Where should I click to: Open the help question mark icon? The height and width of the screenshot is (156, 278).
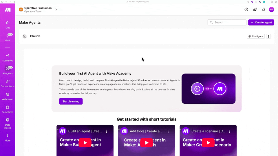pyautogui.click(x=246, y=10)
